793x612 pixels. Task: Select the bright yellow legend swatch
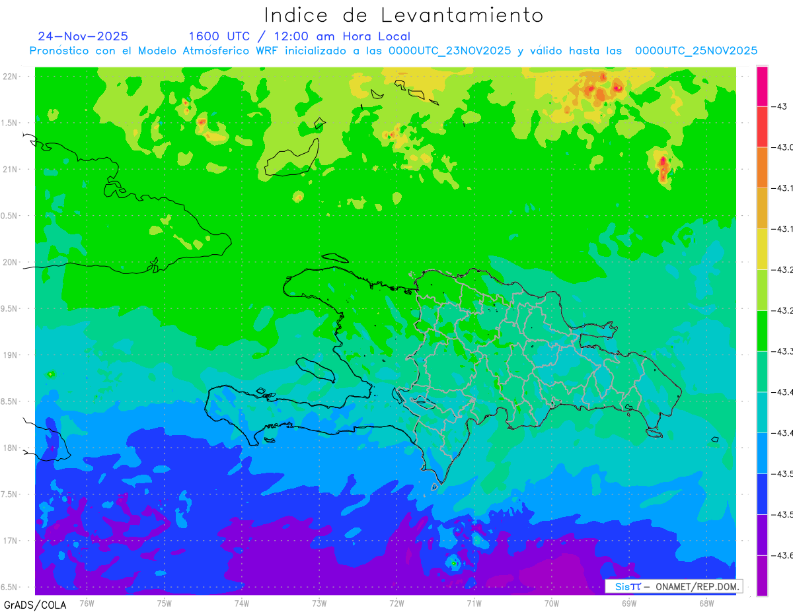point(762,250)
